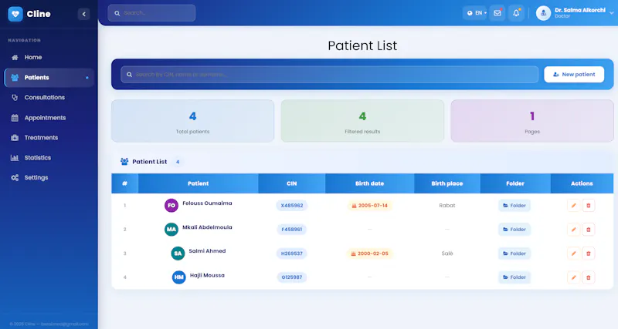Open the mail messages icon
The width and height of the screenshot is (618, 329).
pos(497,13)
